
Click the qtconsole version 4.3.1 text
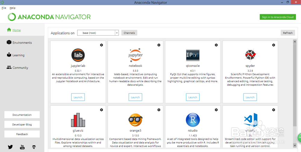pos(193,70)
